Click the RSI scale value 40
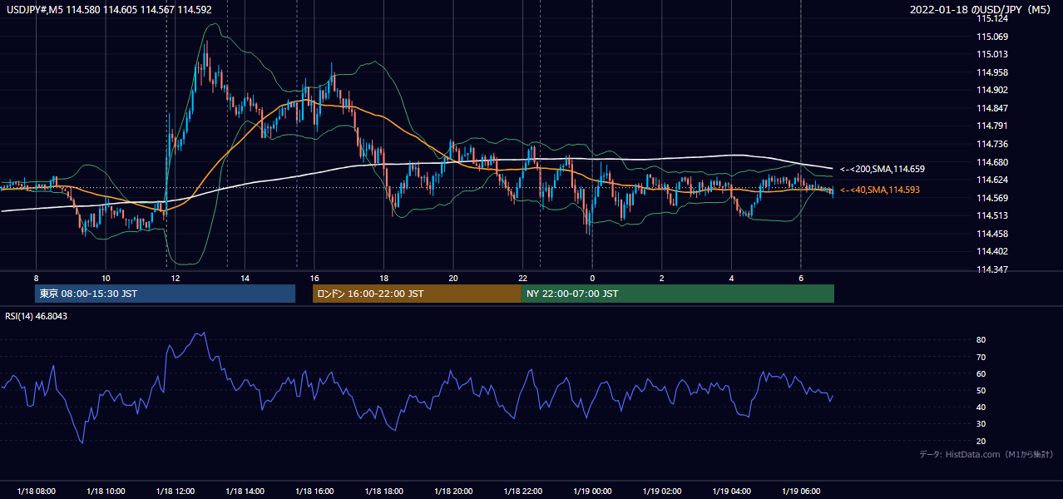Image resolution: width=1063 pixels, height=499 pixels. pyautogui.click(x=981, y=407)
